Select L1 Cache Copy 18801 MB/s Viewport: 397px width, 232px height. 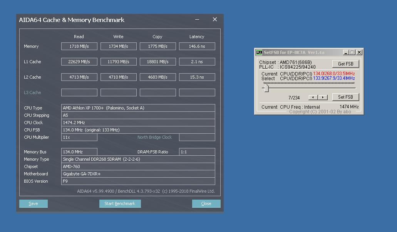(x=158, y=62)
